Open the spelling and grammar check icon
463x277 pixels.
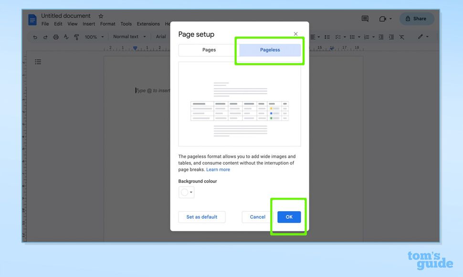coord(66,37)
